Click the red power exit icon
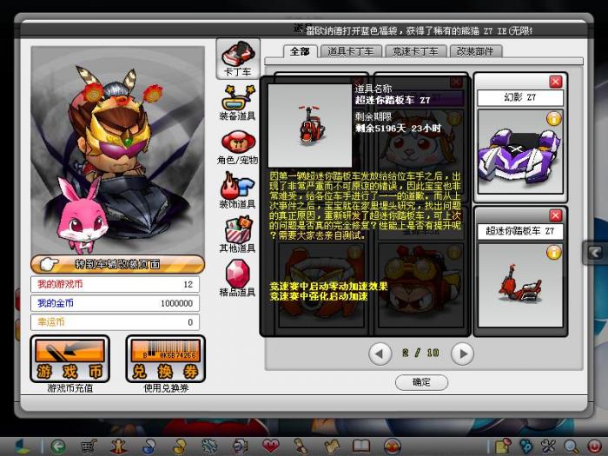The image size is (608, 456). tap(594, 446)
